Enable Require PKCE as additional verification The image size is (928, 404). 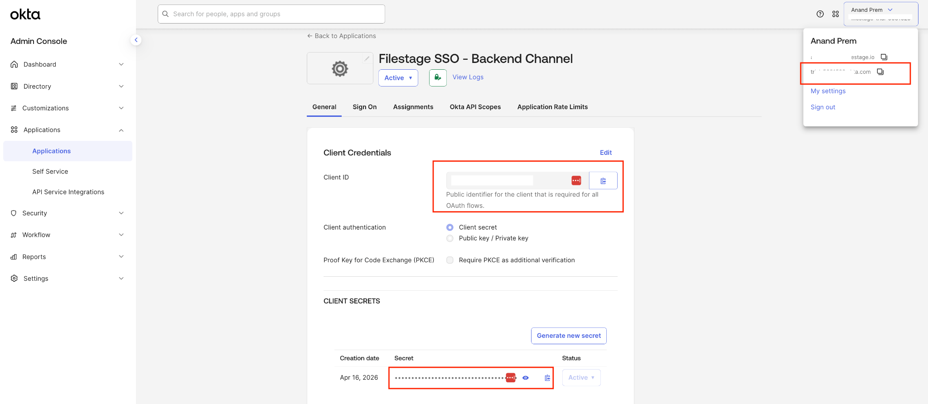click(450, 260)
